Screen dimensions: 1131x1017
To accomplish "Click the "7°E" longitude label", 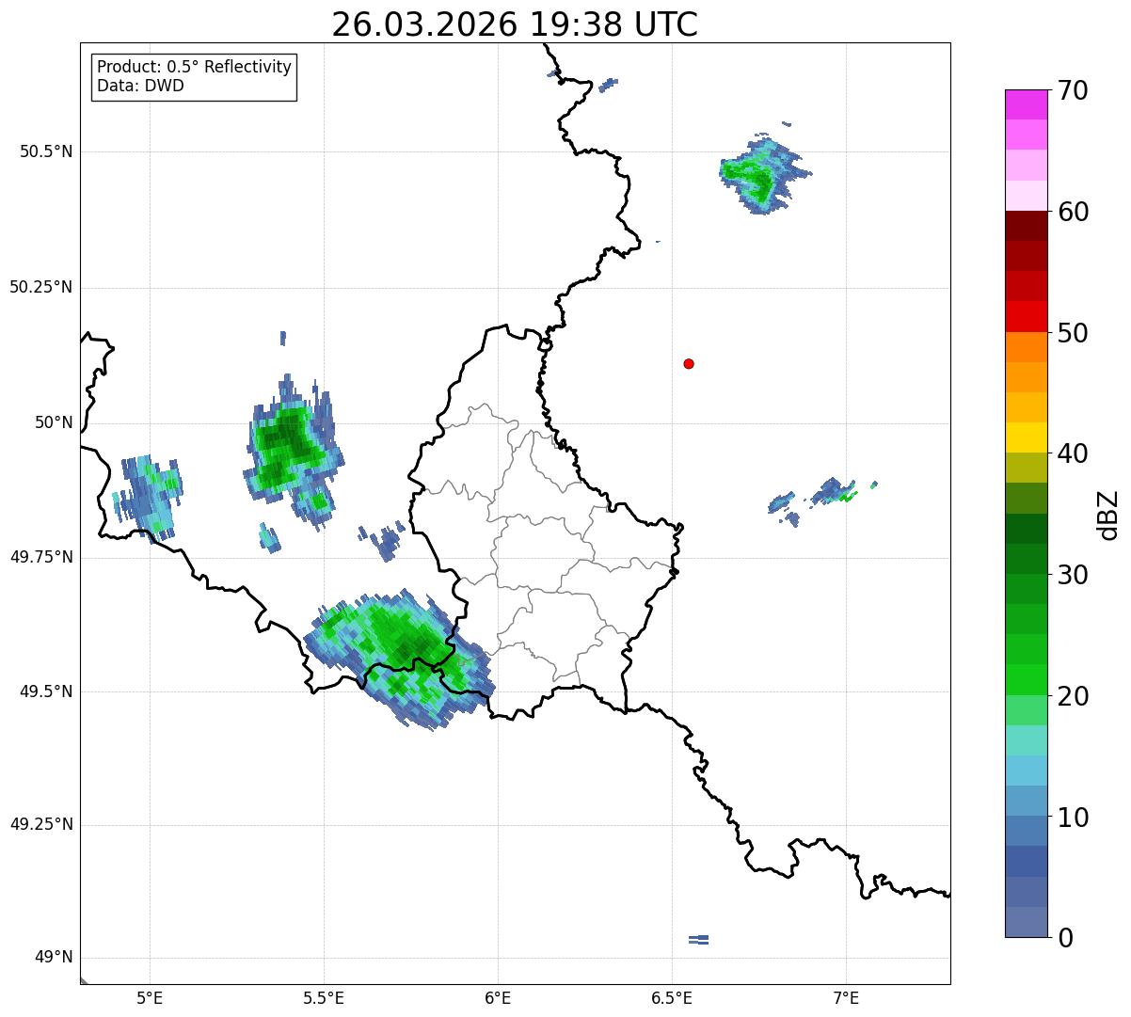I will coord(846,998).
